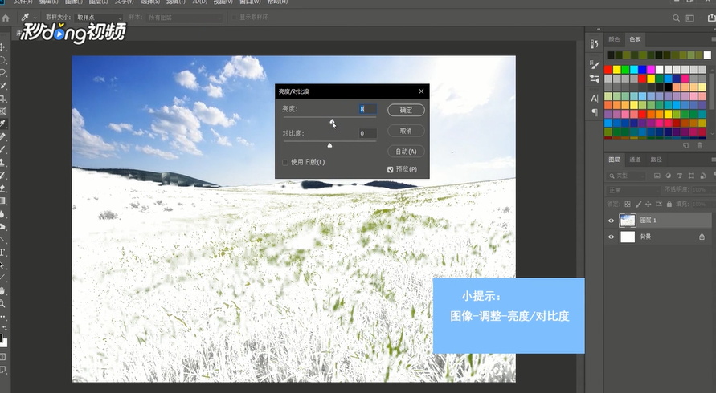This screenshot has width=716, height=393.
Task: Select the Frame tool
Action: [2, 111]
